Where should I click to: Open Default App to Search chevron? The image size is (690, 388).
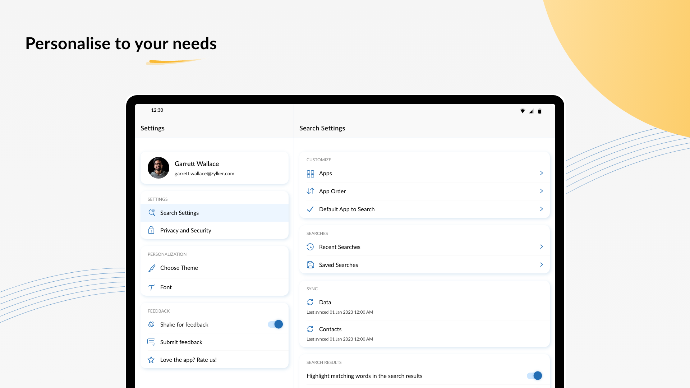click(541, 209)
